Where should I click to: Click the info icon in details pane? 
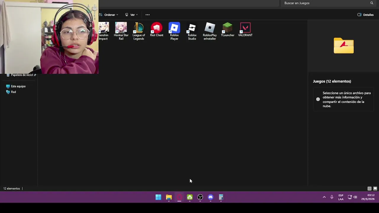(318, 99)
